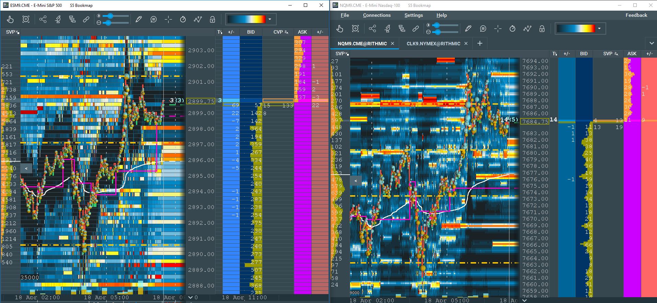
Task: Toggle the crosshair in ESM9 toolbar
Action: tap(168, 20)
